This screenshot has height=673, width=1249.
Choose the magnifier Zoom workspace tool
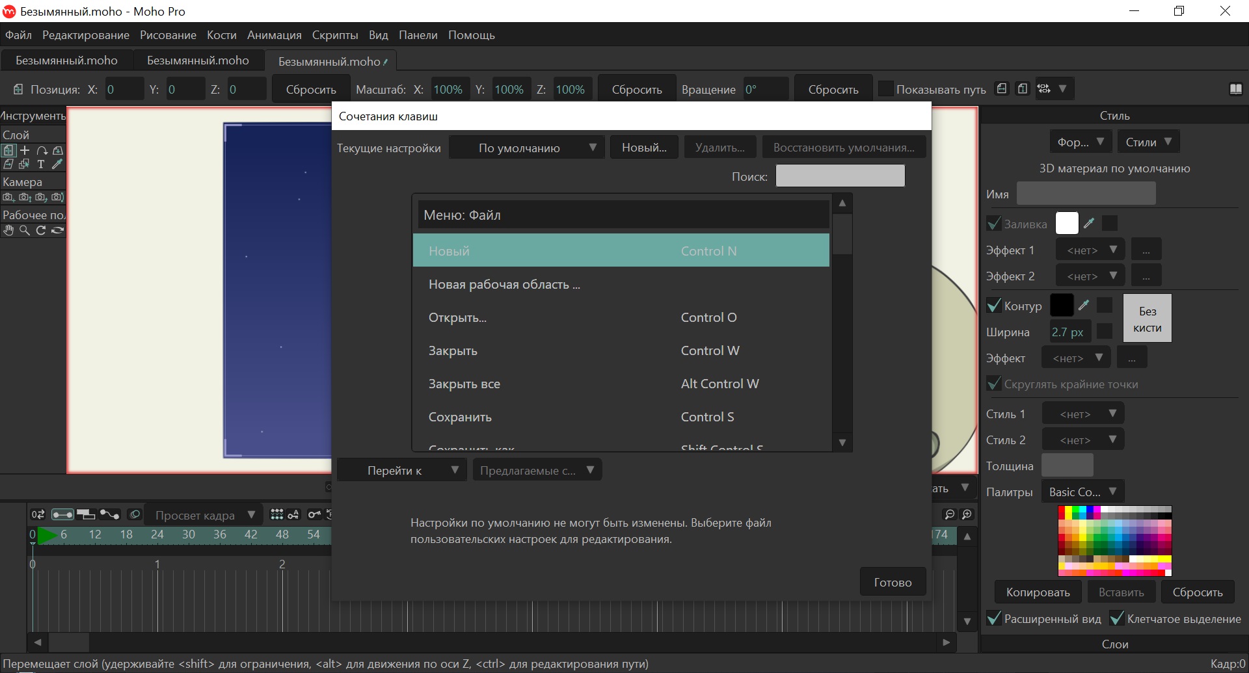click(25, 230)
